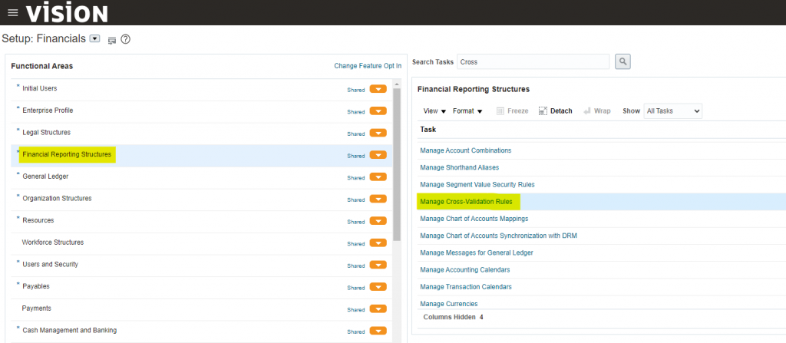Select Financial Reporting Structures functional area

pos(67,155)
